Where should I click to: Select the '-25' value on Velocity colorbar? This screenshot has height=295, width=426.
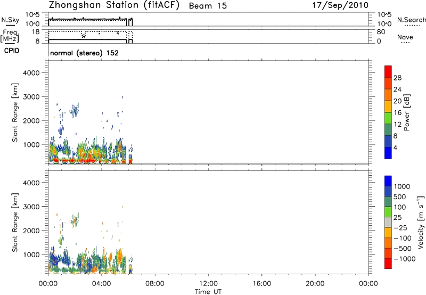[x=400, y=228]
